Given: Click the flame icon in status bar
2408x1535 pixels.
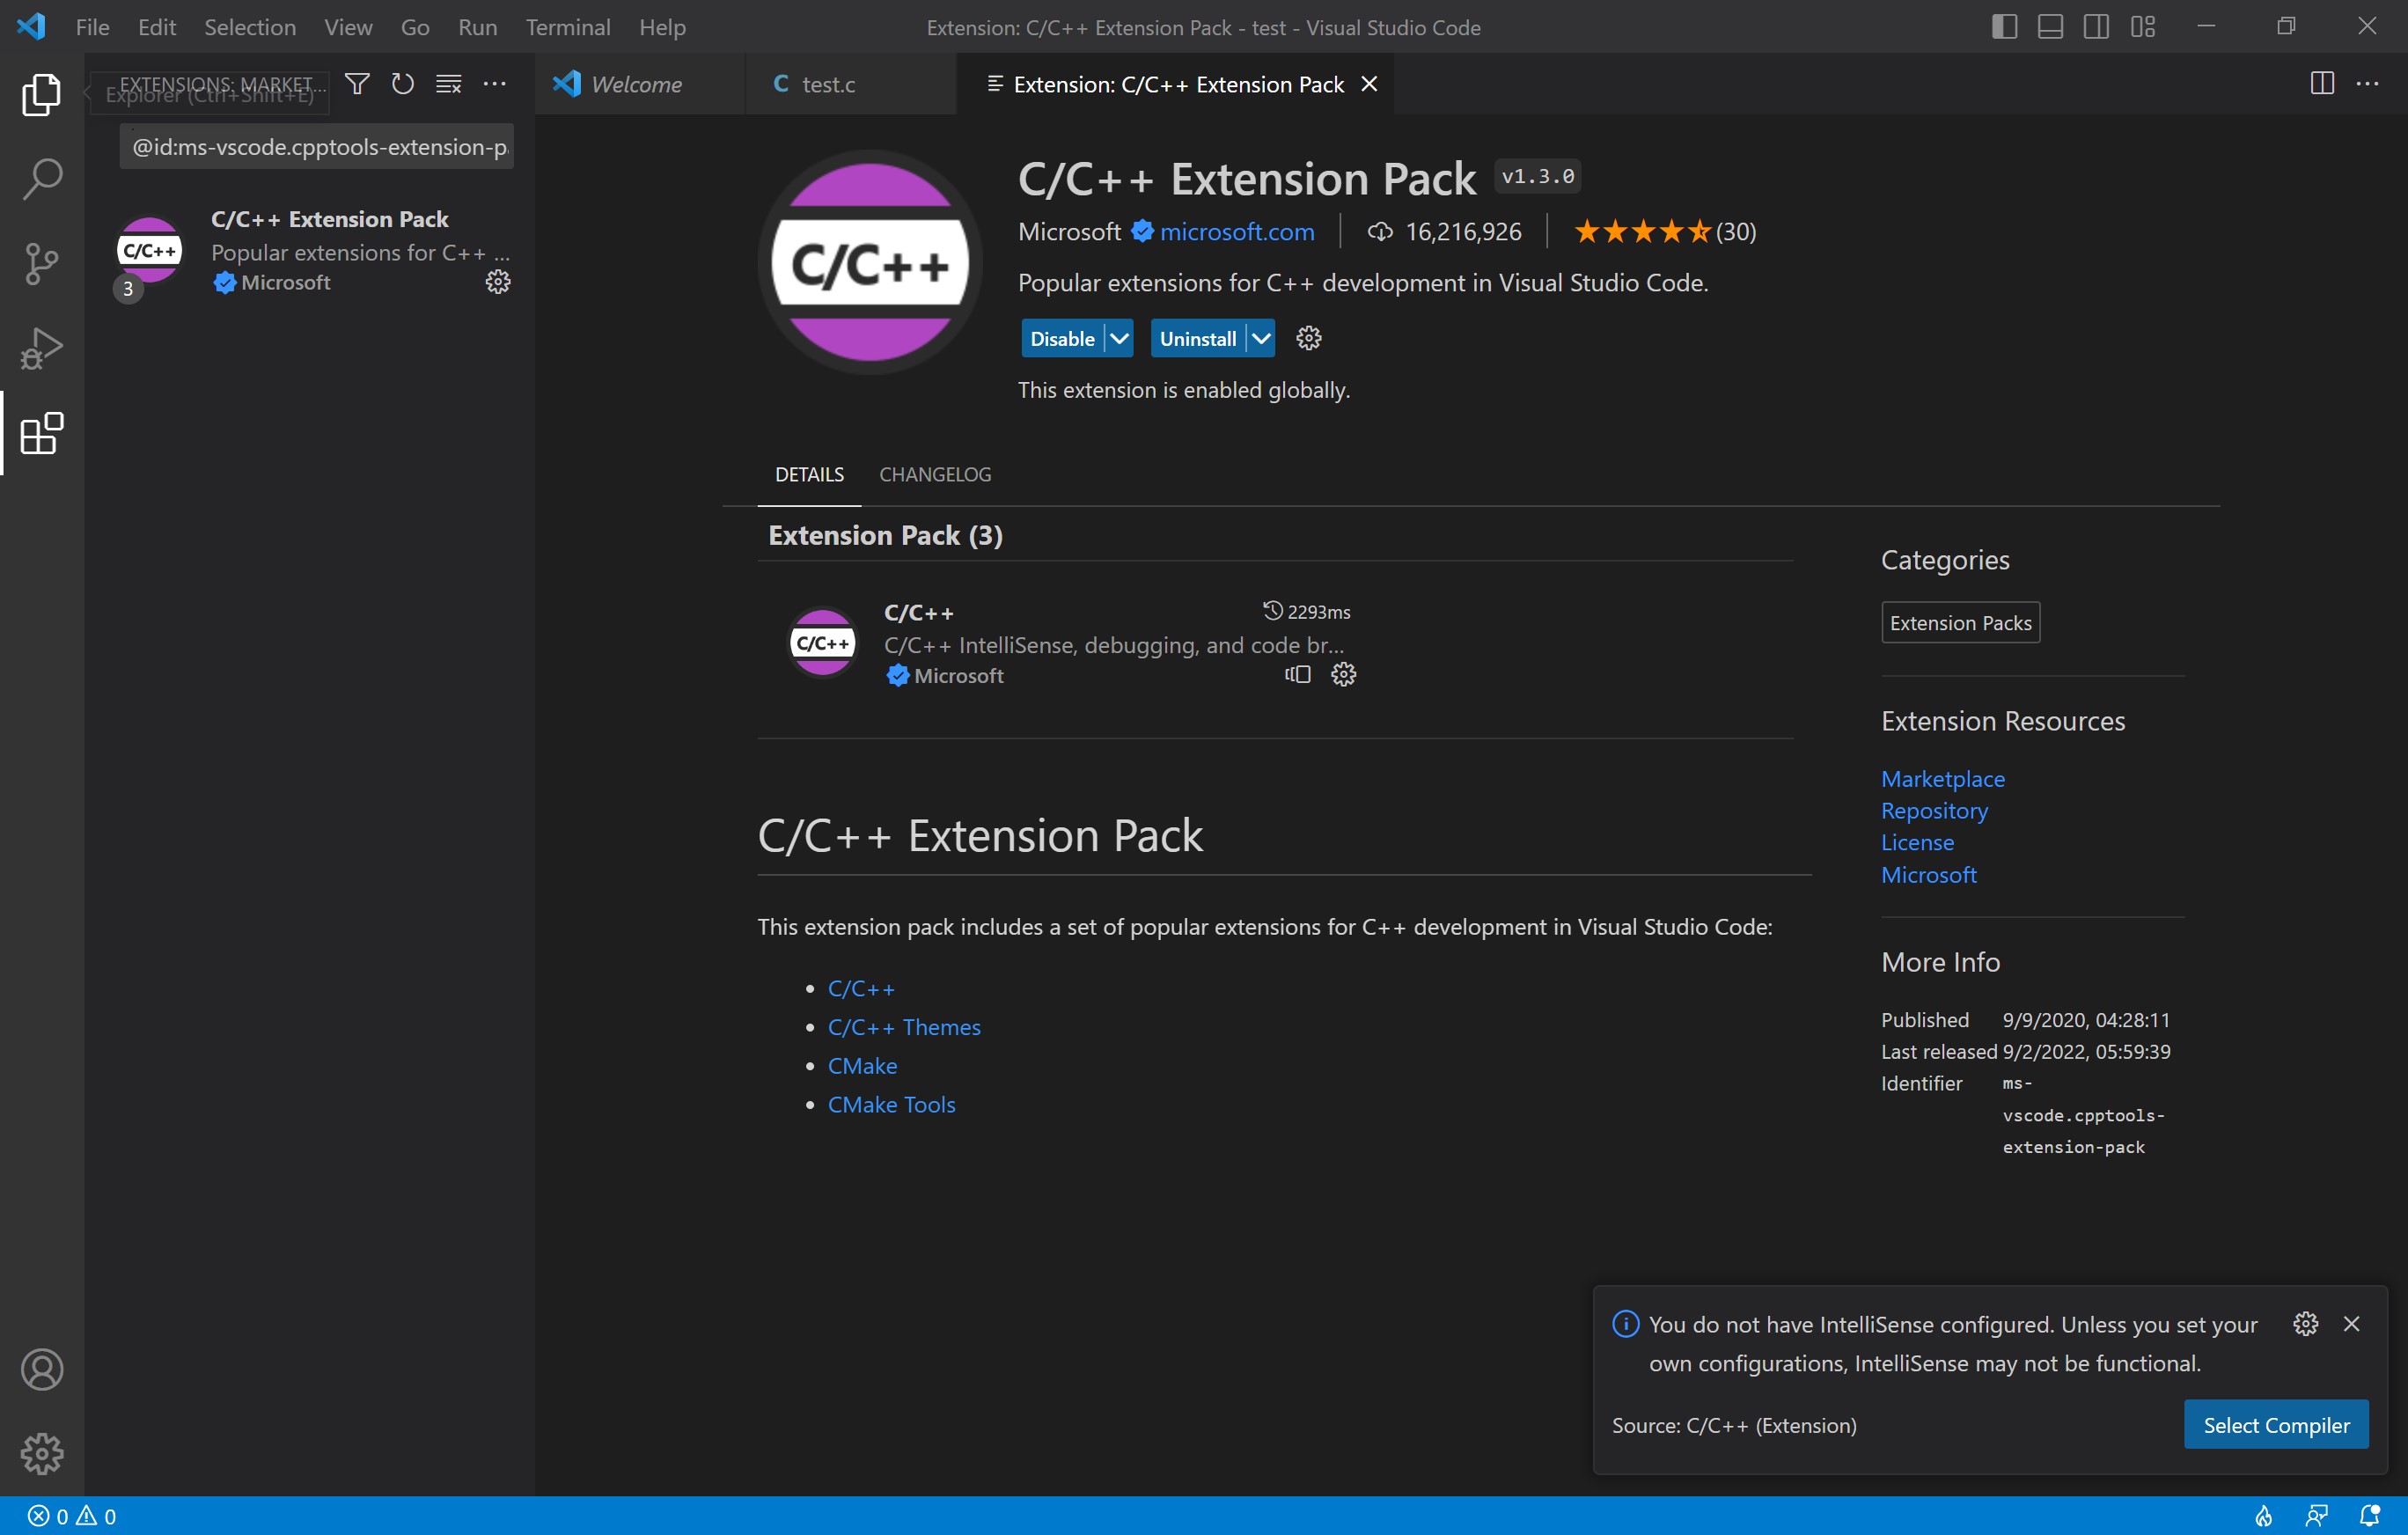Looking at the screenshot, I should [2264, 1516].
